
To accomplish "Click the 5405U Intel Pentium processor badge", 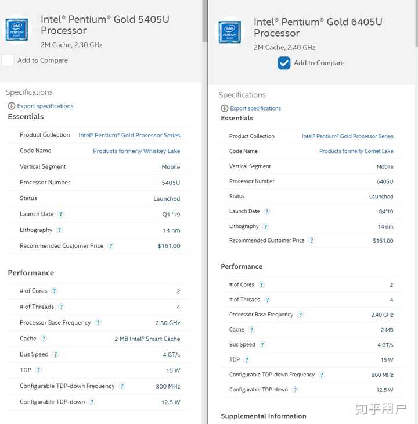I will 17,30.
